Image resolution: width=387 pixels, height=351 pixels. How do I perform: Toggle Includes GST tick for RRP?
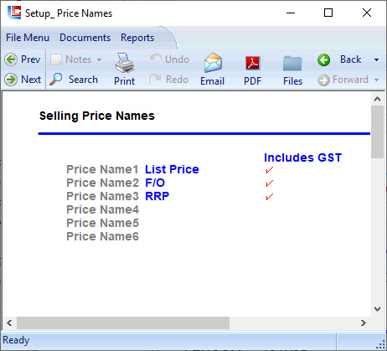(270, 197)
